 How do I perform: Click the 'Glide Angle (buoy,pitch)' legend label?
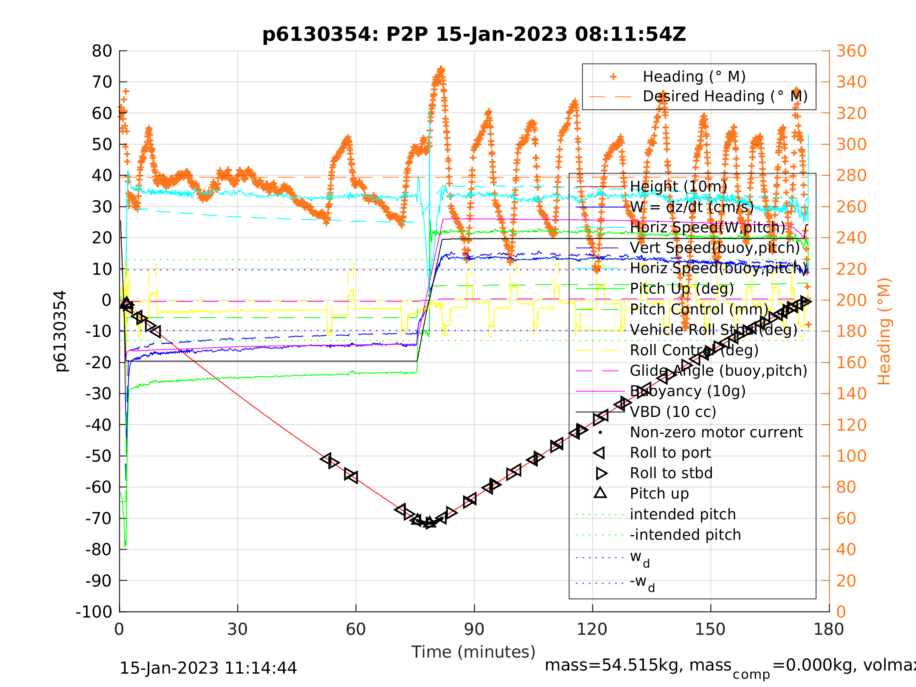(719, 371)
